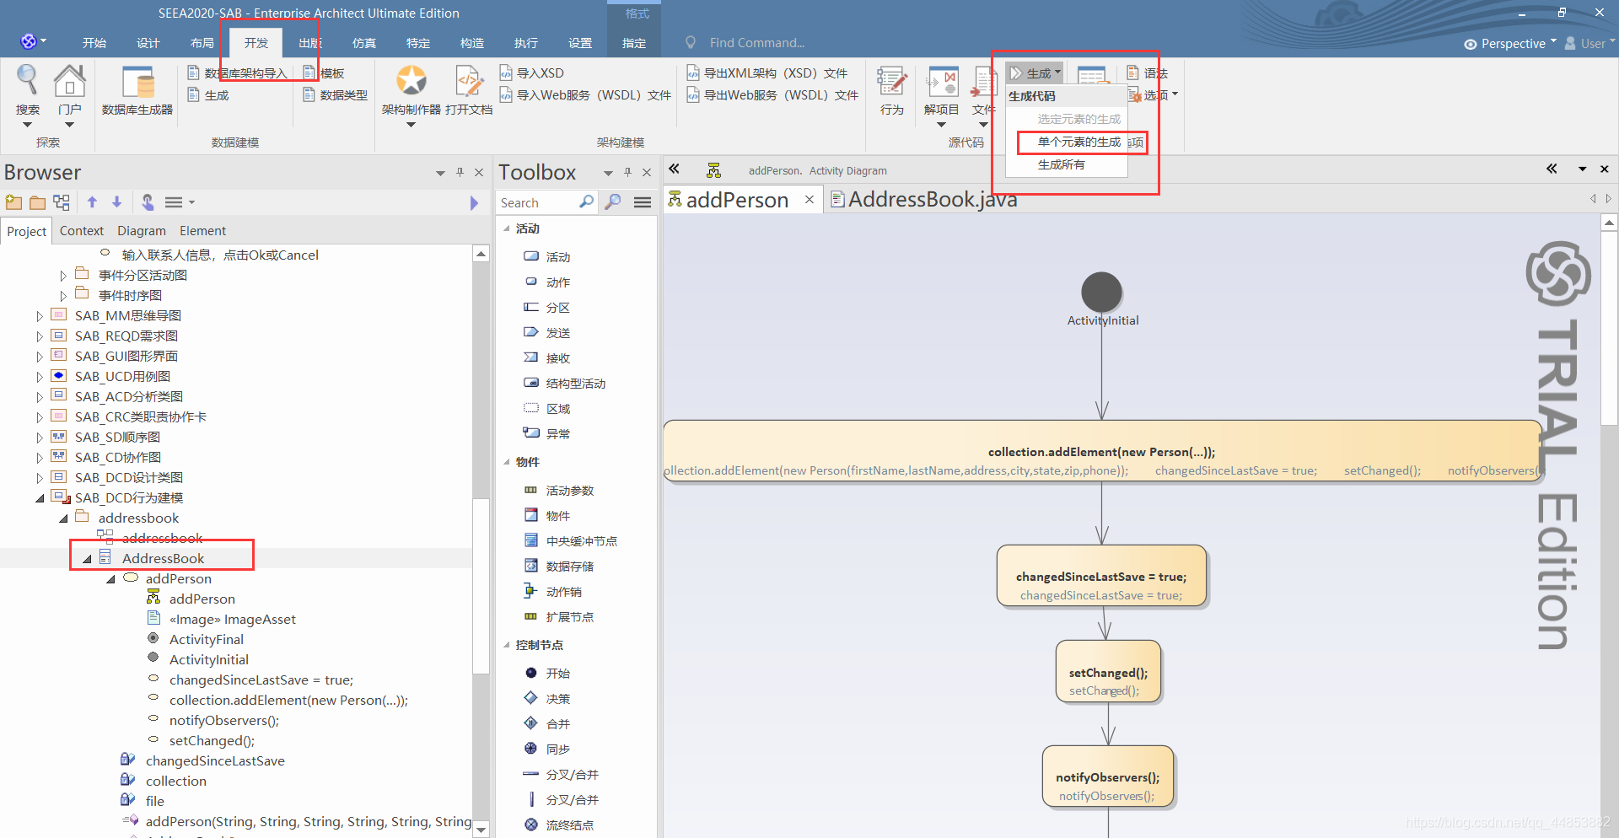
Task: Click the Open Document icon
Action: 469,81
